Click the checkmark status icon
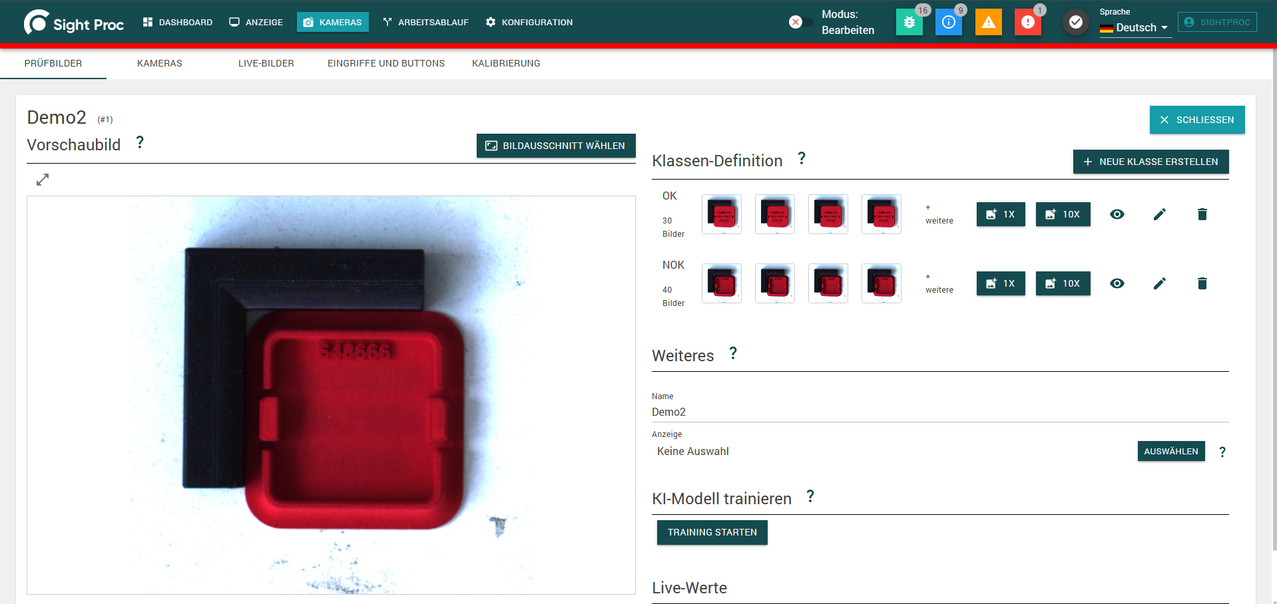This screenshot has width=1277, height=604. [1075, 22]
